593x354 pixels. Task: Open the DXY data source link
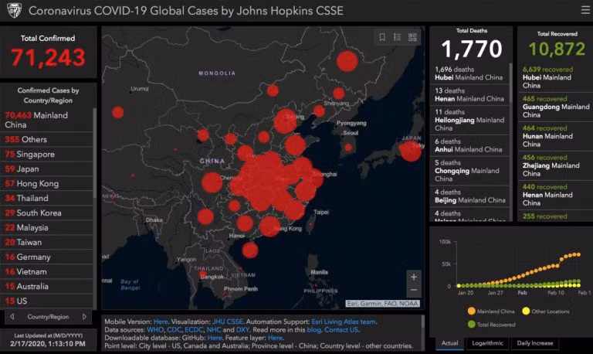(242, 330)
